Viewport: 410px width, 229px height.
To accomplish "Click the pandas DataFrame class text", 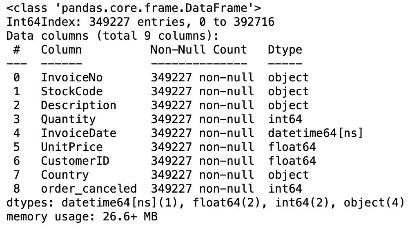I will click(134, 8).
